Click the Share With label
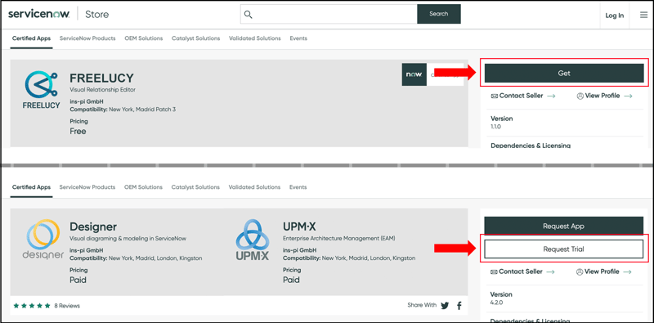This screenshot has width=654, height=323. click(x=422, y=305)
